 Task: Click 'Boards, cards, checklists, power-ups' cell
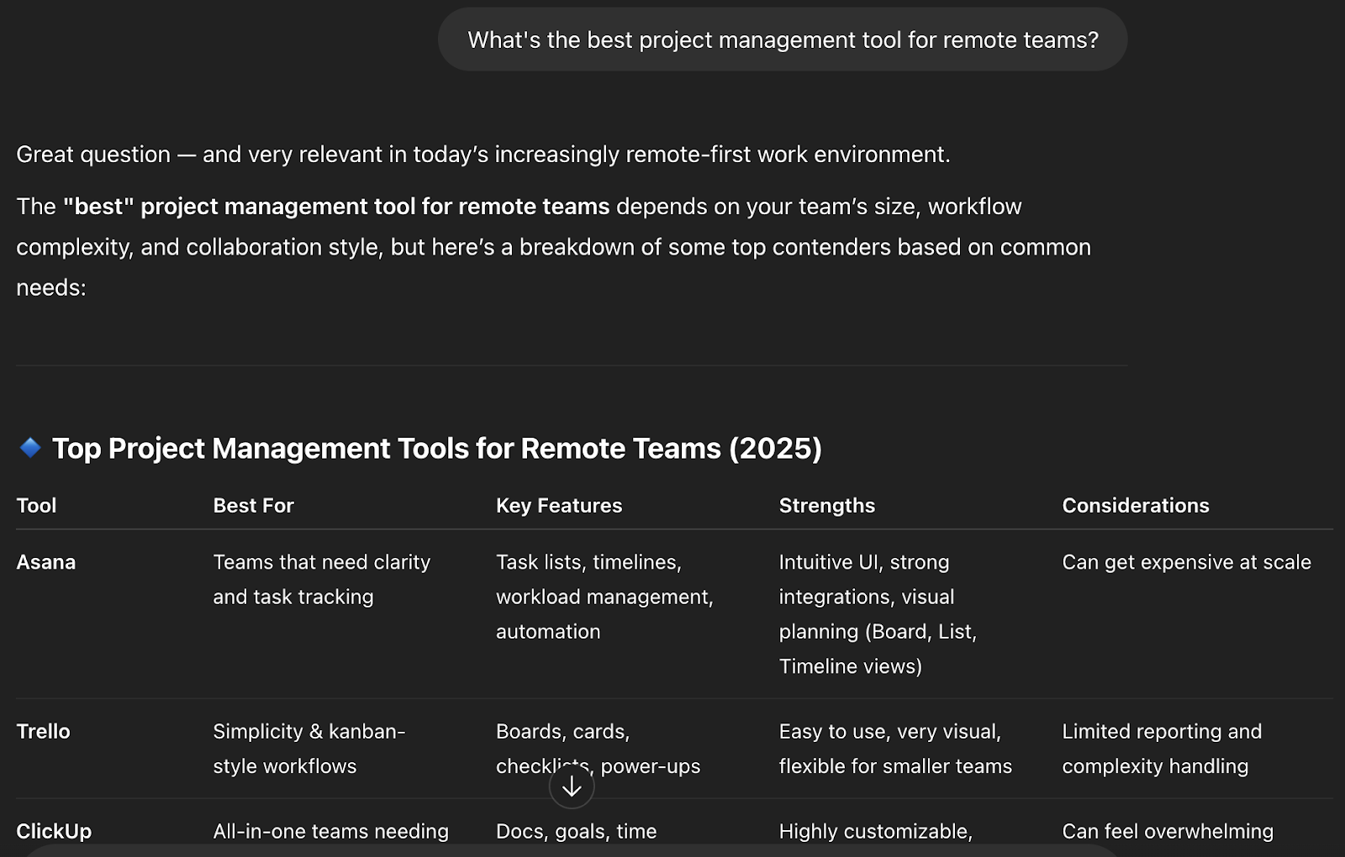pyautogui.click(x=598, y=749)
